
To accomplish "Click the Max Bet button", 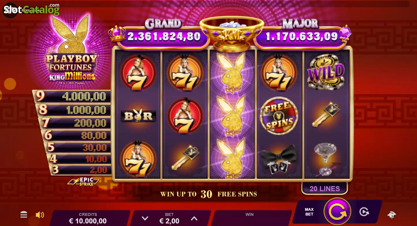I will [x=309, y=212].
